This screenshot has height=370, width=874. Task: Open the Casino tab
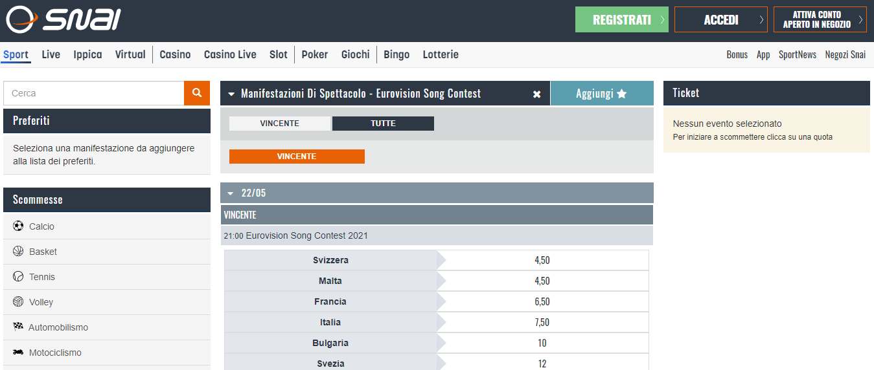pyautogui.click(x=175, y=55)
